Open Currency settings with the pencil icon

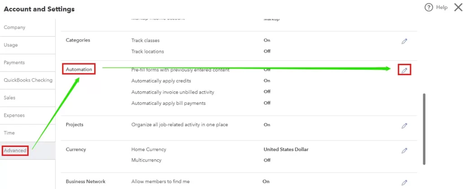pyautogui.click(x=404, y=151)
